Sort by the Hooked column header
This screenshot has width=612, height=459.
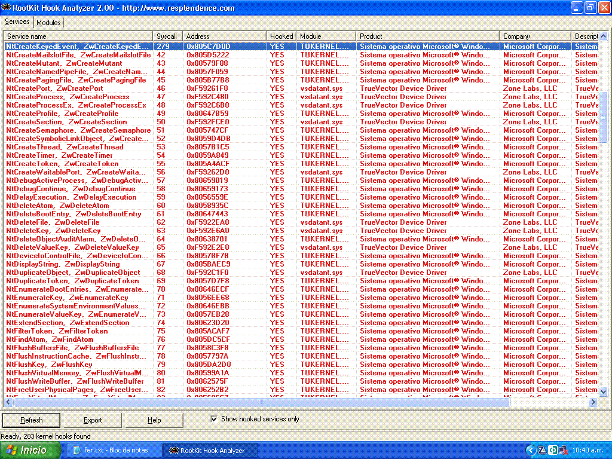(x=281, y=36)
